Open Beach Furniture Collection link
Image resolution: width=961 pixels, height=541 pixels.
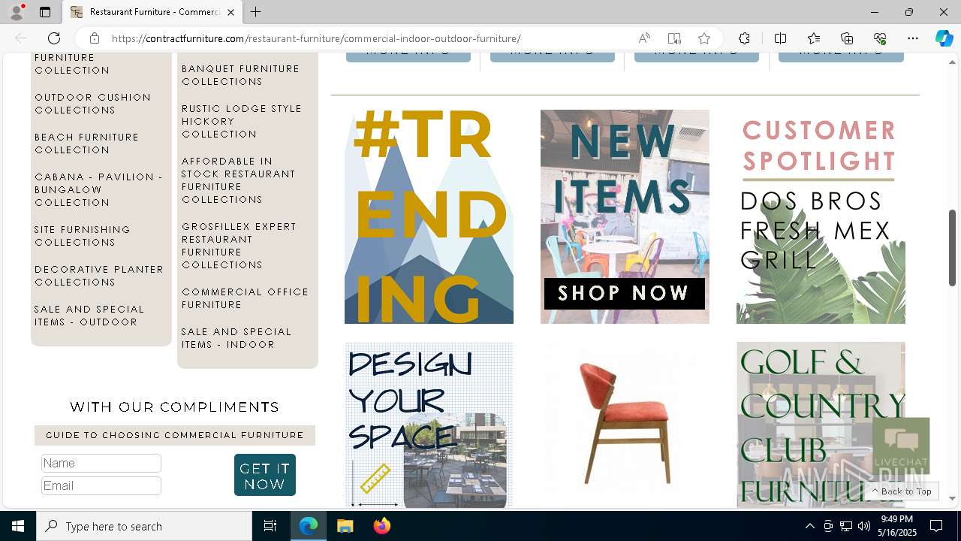[x=87, y=144]
